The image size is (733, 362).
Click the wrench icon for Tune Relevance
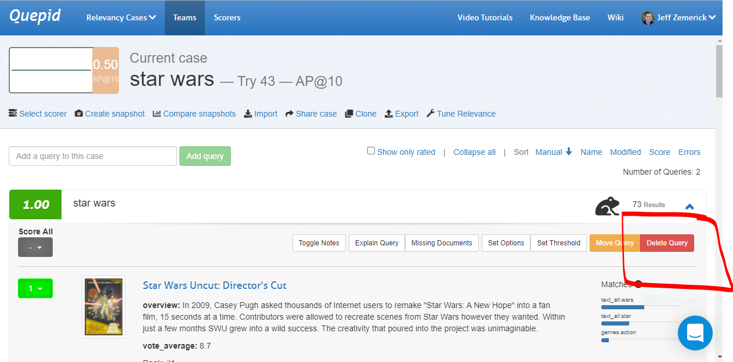431,114
